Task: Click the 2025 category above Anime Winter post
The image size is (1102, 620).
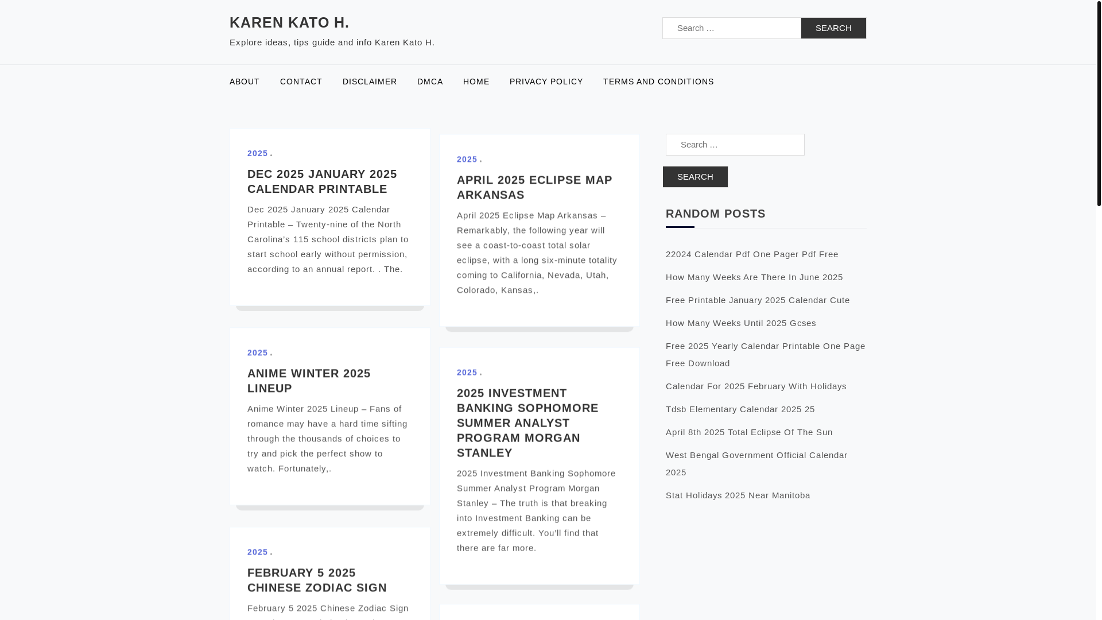Action: pyautogui.click(x=258, y=352)
